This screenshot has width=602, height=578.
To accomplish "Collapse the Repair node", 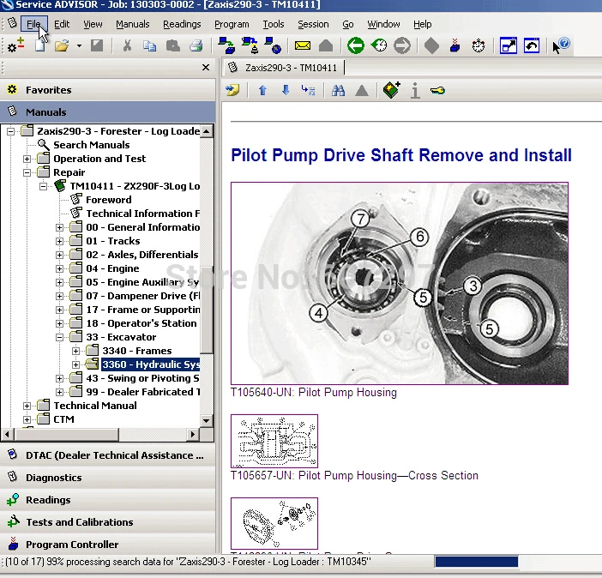I will pos(27,172).
